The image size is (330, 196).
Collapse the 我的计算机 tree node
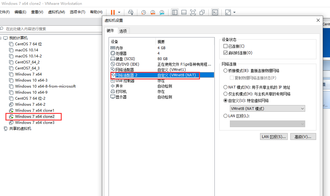click(x=1, y=38)
